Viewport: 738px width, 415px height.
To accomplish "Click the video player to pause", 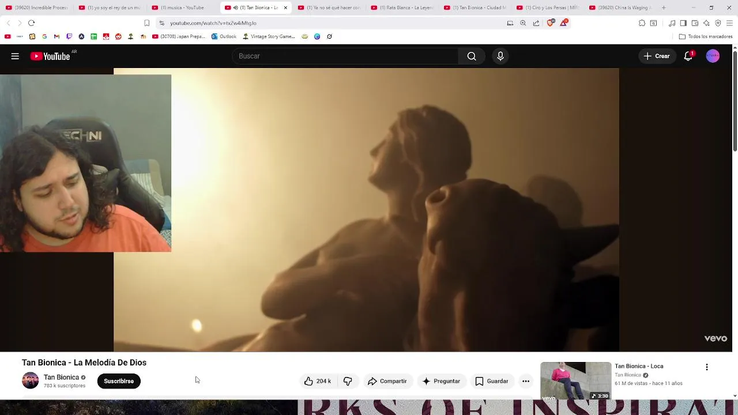I will (x=366, y=210).
